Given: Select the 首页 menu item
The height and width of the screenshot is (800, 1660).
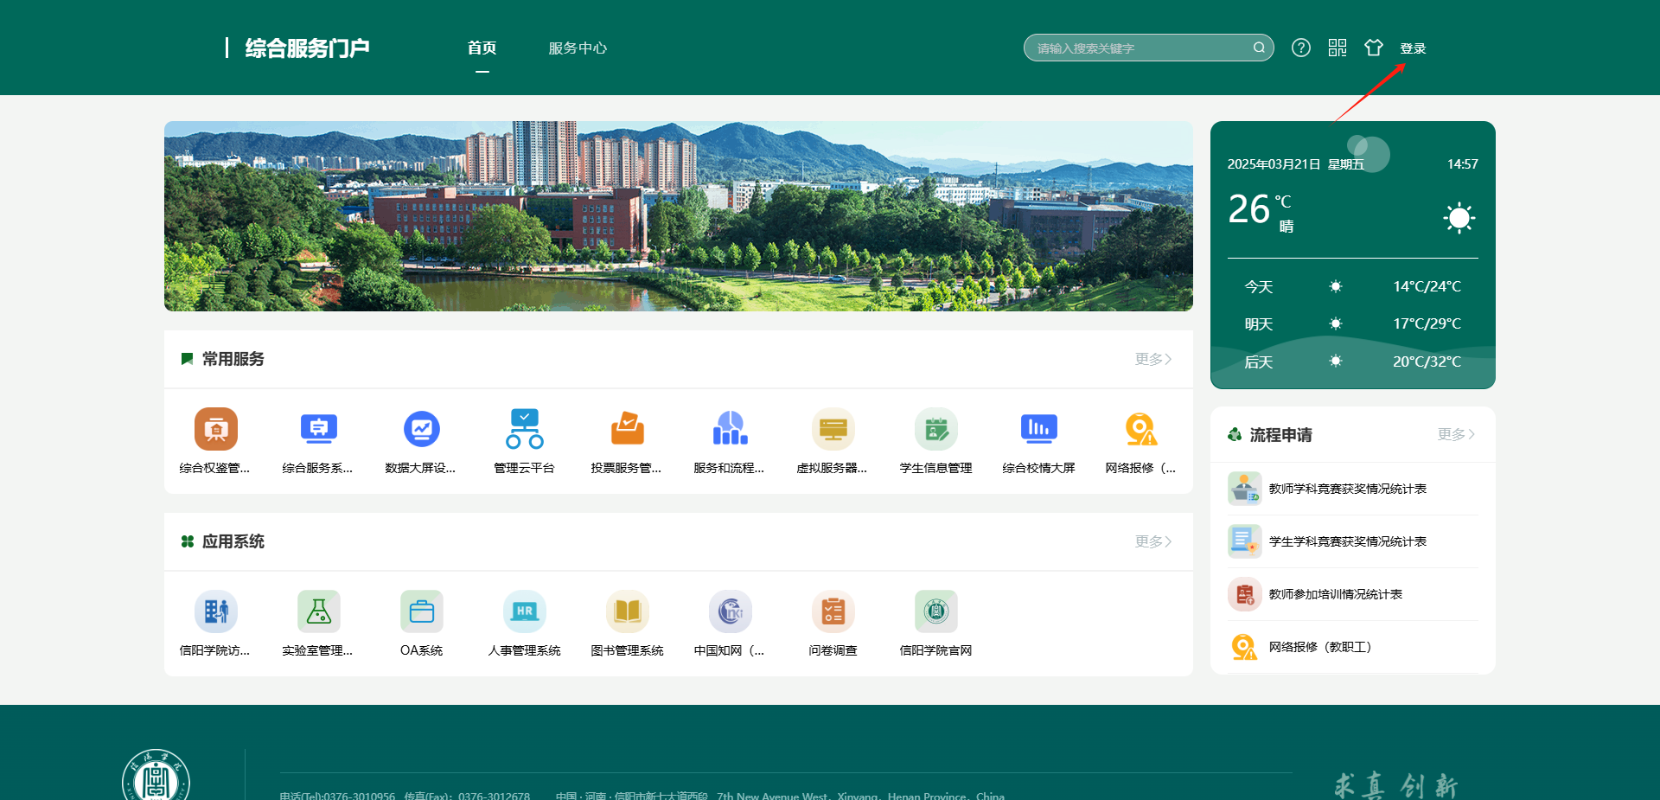Looking at the screenshot, I should (x=482, y=48).
